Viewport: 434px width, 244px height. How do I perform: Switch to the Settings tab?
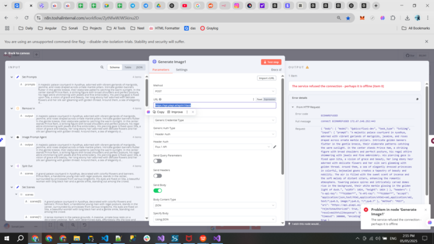[x=181, y=70]
